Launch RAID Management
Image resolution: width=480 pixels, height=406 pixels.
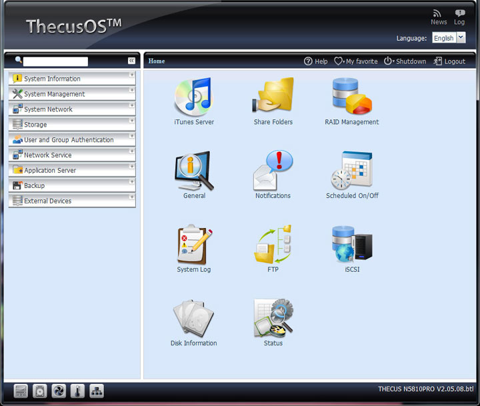pos(351,99)
